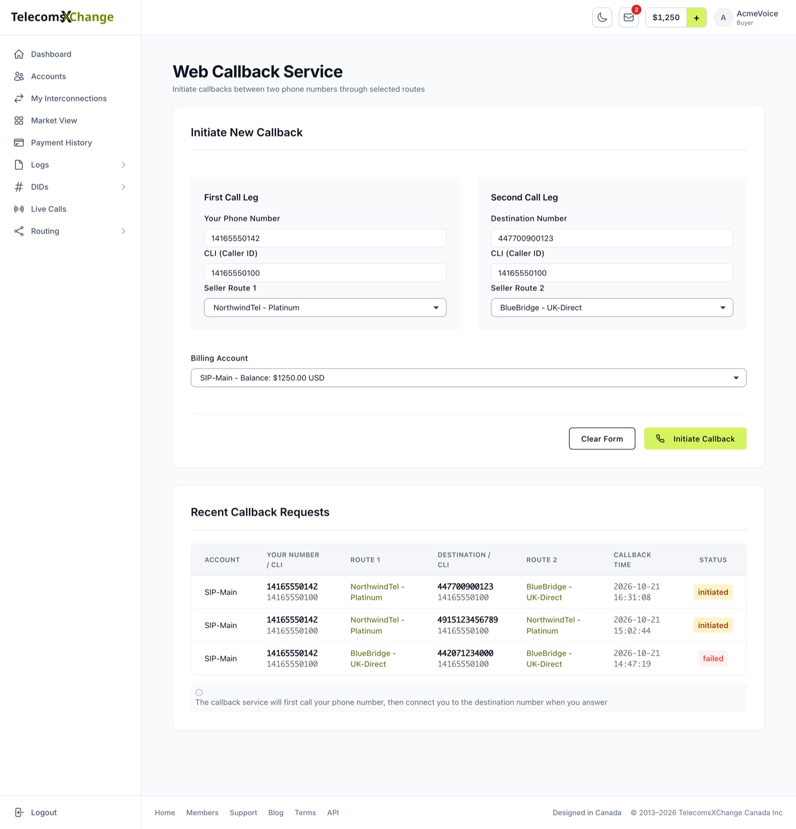
Task: Open the Seller Route 1 dropdown
Action: point(325,308)
